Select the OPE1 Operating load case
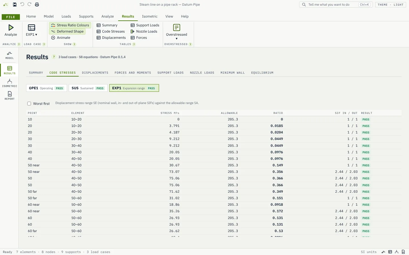 coord(47,88)
